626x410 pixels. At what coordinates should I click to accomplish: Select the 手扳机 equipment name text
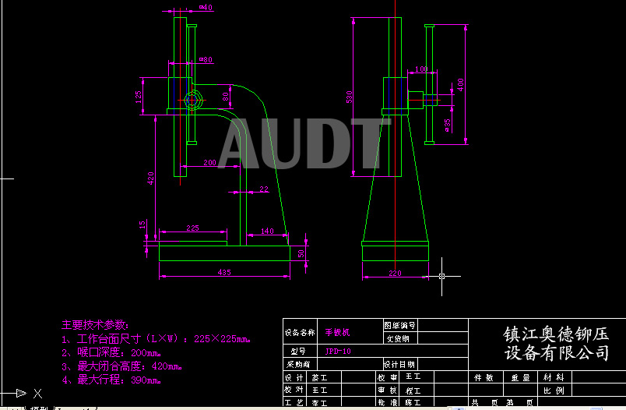337,331
